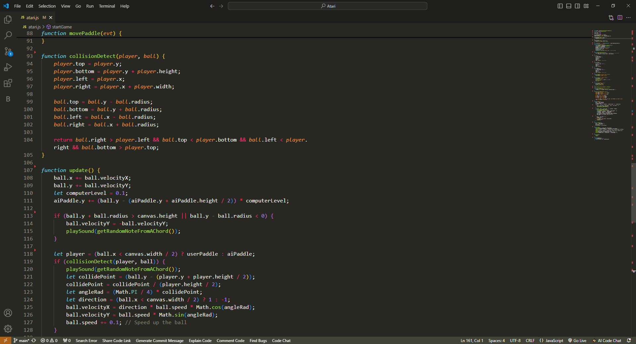Toggle the bottom Panel visibility
The width and height of the screenshot is (636, 344).
tap(569, 6)
